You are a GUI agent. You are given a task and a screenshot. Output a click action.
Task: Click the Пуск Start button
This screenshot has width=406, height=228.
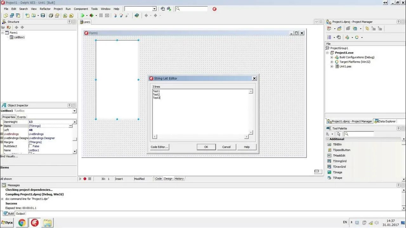click(7, 223)
